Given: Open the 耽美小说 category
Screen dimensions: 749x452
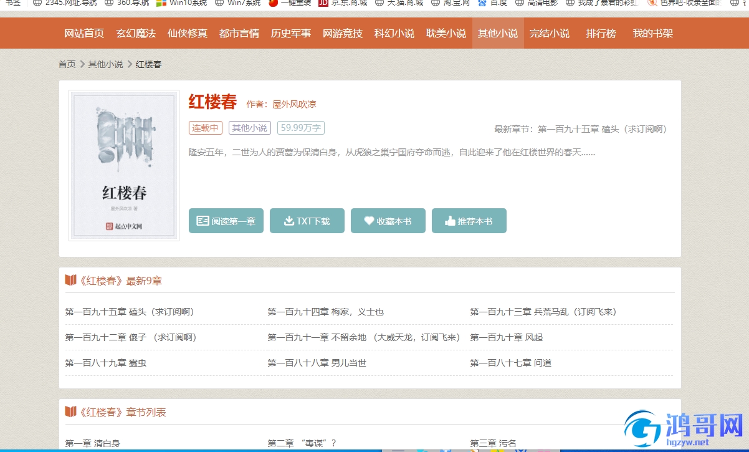Looking at the screenshot, I should tap(446, 33).
